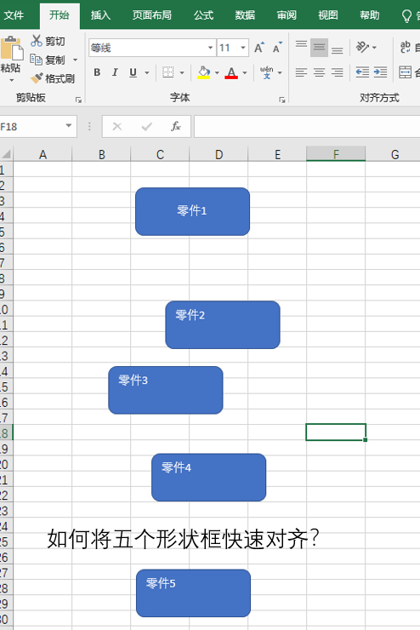This screenshot has width=420, height=630.
Task: Click the Select All corner triangle
Action: click(7, 154)
